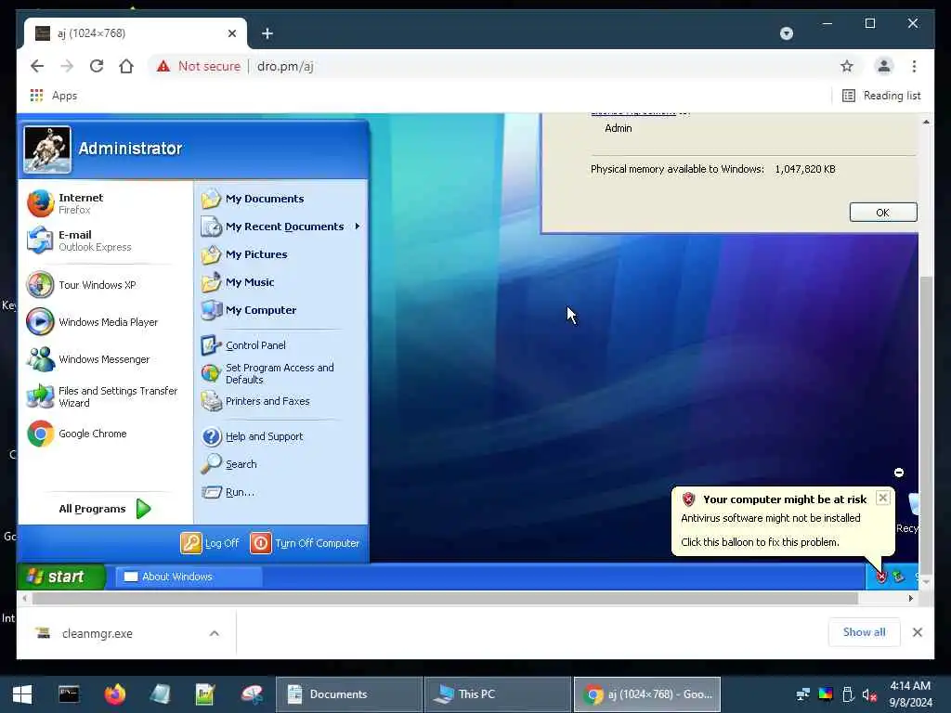Bookmark this page with star icon

[x=847, y=66]
